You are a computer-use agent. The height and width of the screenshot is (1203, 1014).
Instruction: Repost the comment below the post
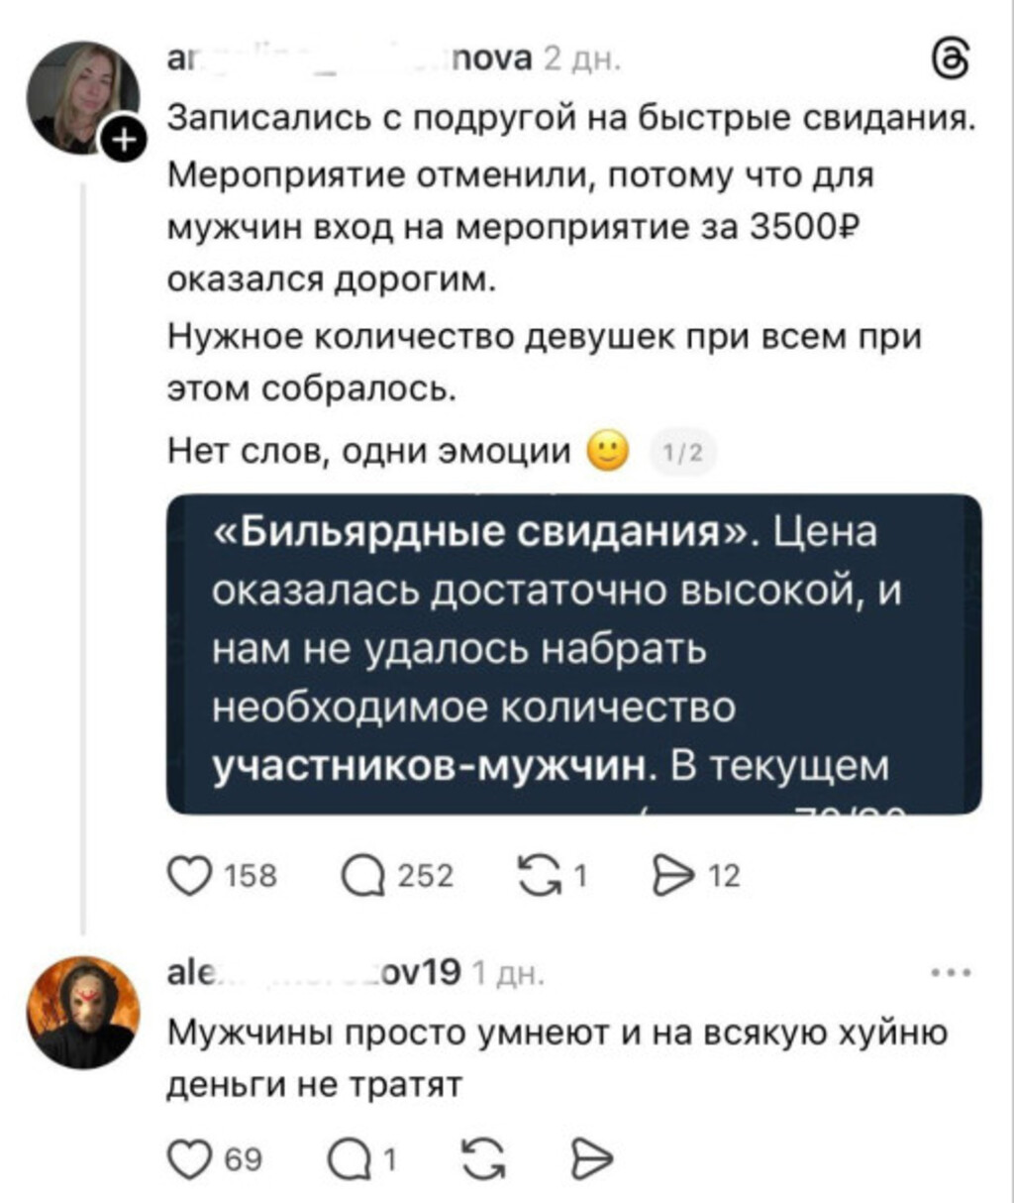point(482,1157)
